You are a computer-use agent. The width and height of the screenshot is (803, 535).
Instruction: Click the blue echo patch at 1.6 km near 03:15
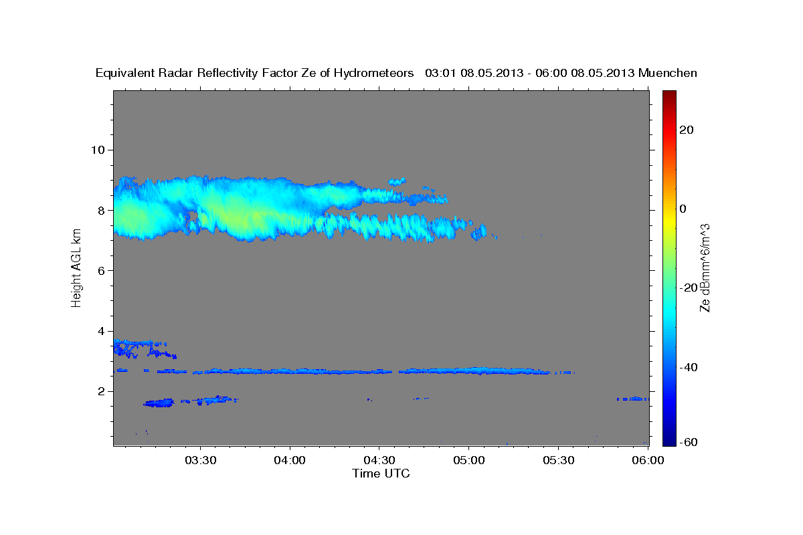coord(159,403)
